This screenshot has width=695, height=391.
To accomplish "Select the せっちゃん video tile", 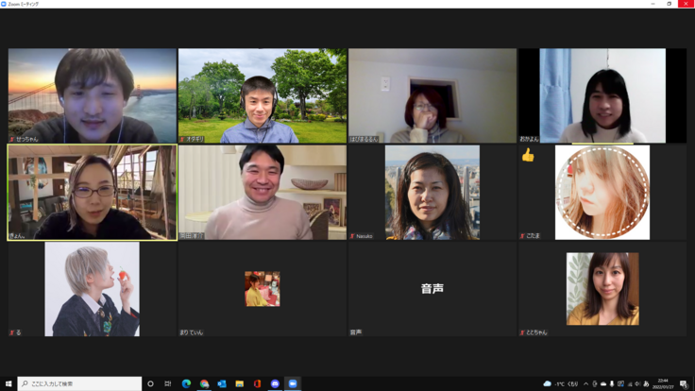I will 93,95.
